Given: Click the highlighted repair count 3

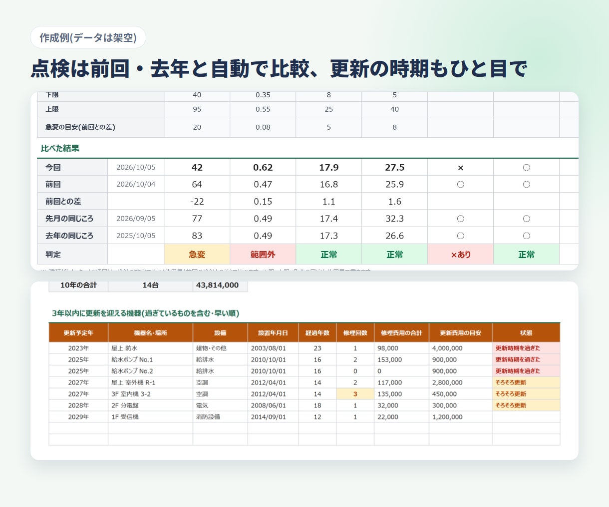Looking at the screenshot, I should [x=355, y=394].
